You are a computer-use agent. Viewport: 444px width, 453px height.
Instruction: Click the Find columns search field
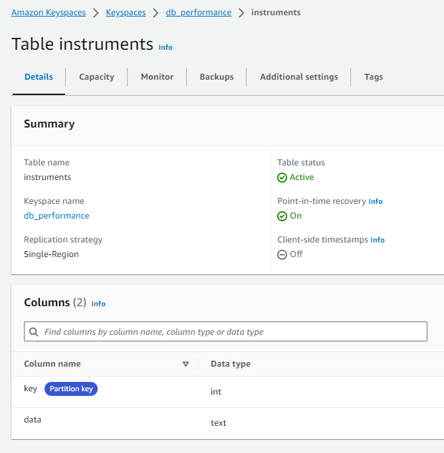[x=233, y=331]
